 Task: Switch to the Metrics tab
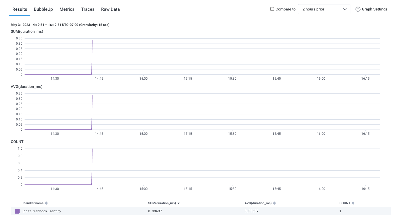point(67,9)
